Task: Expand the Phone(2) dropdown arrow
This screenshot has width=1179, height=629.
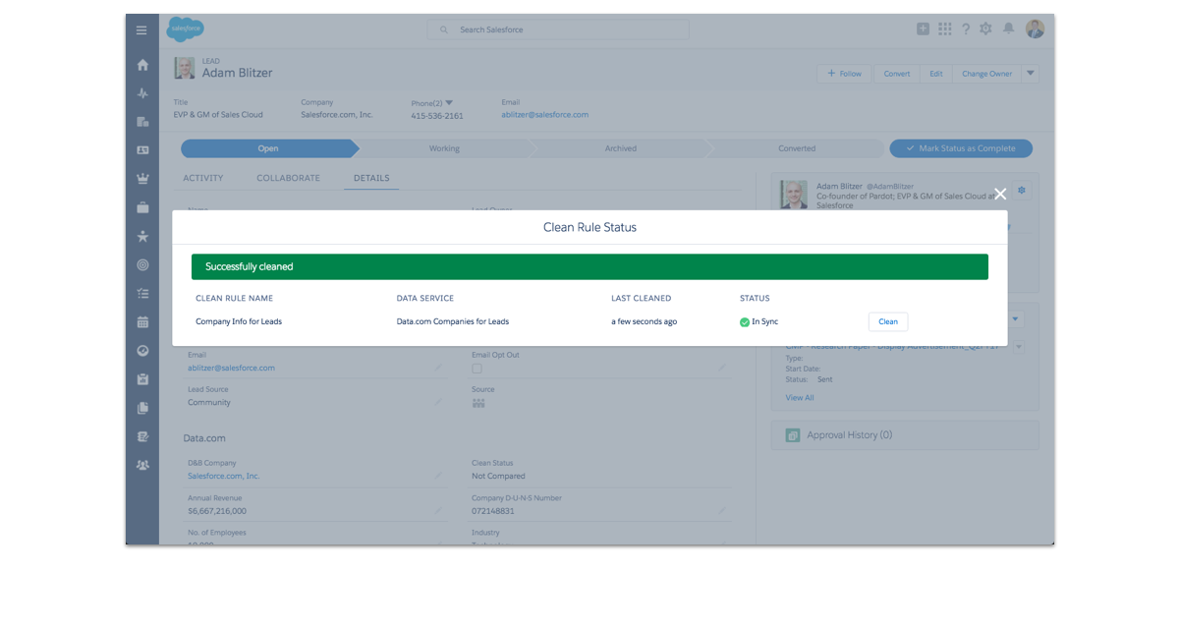Action: pyautogui.click(x=449, y=103)
